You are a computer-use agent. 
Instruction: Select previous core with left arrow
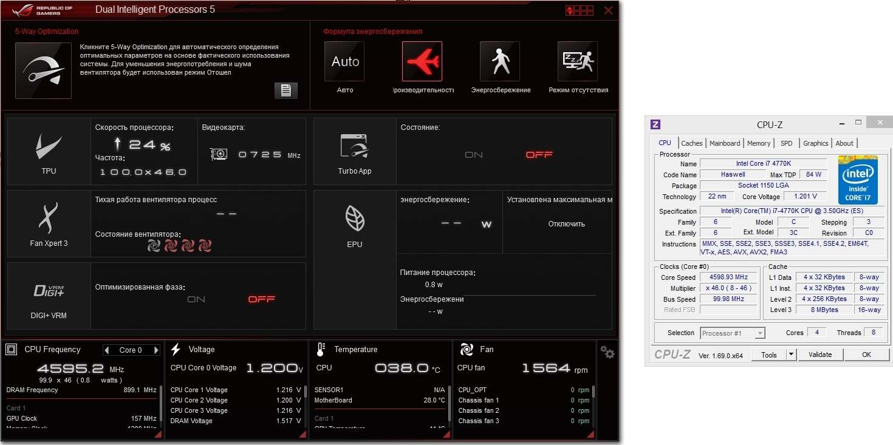click(x=107, y=350)
